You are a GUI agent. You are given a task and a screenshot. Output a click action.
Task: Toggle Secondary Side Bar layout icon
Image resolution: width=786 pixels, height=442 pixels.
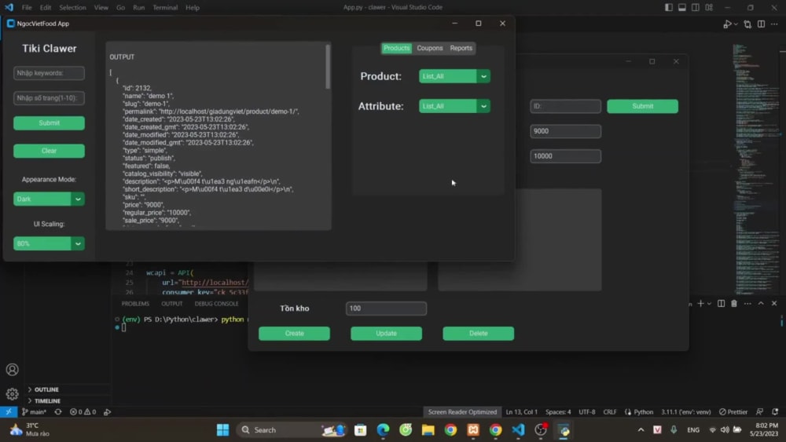tap(696, 8)
